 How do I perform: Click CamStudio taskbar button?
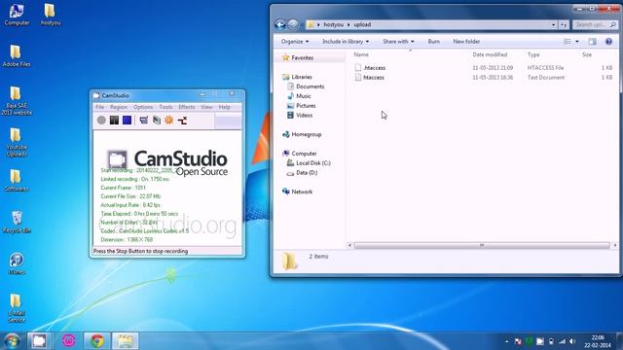pyautogui.click(x=39, y=341)
